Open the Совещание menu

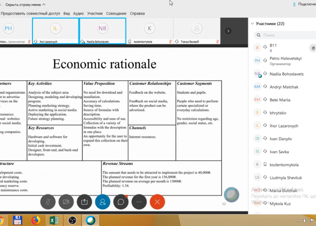[x=116, y=14]
